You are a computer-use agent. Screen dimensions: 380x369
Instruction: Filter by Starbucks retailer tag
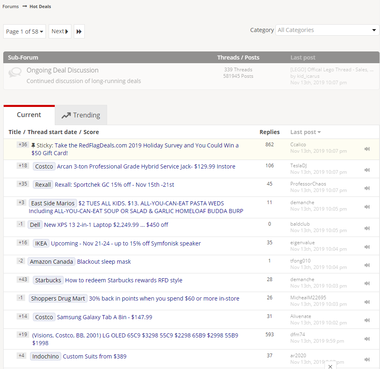[x=48, y=280]
